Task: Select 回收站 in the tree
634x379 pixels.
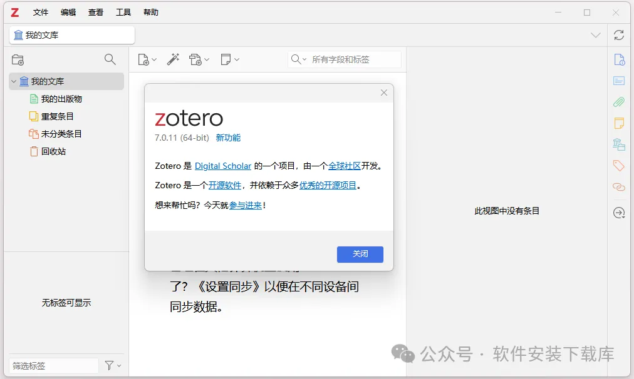Action: click(53, 151)
